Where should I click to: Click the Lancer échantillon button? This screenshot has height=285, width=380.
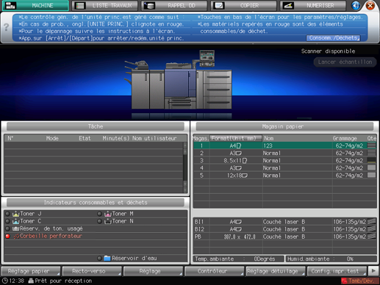point(345,62)
